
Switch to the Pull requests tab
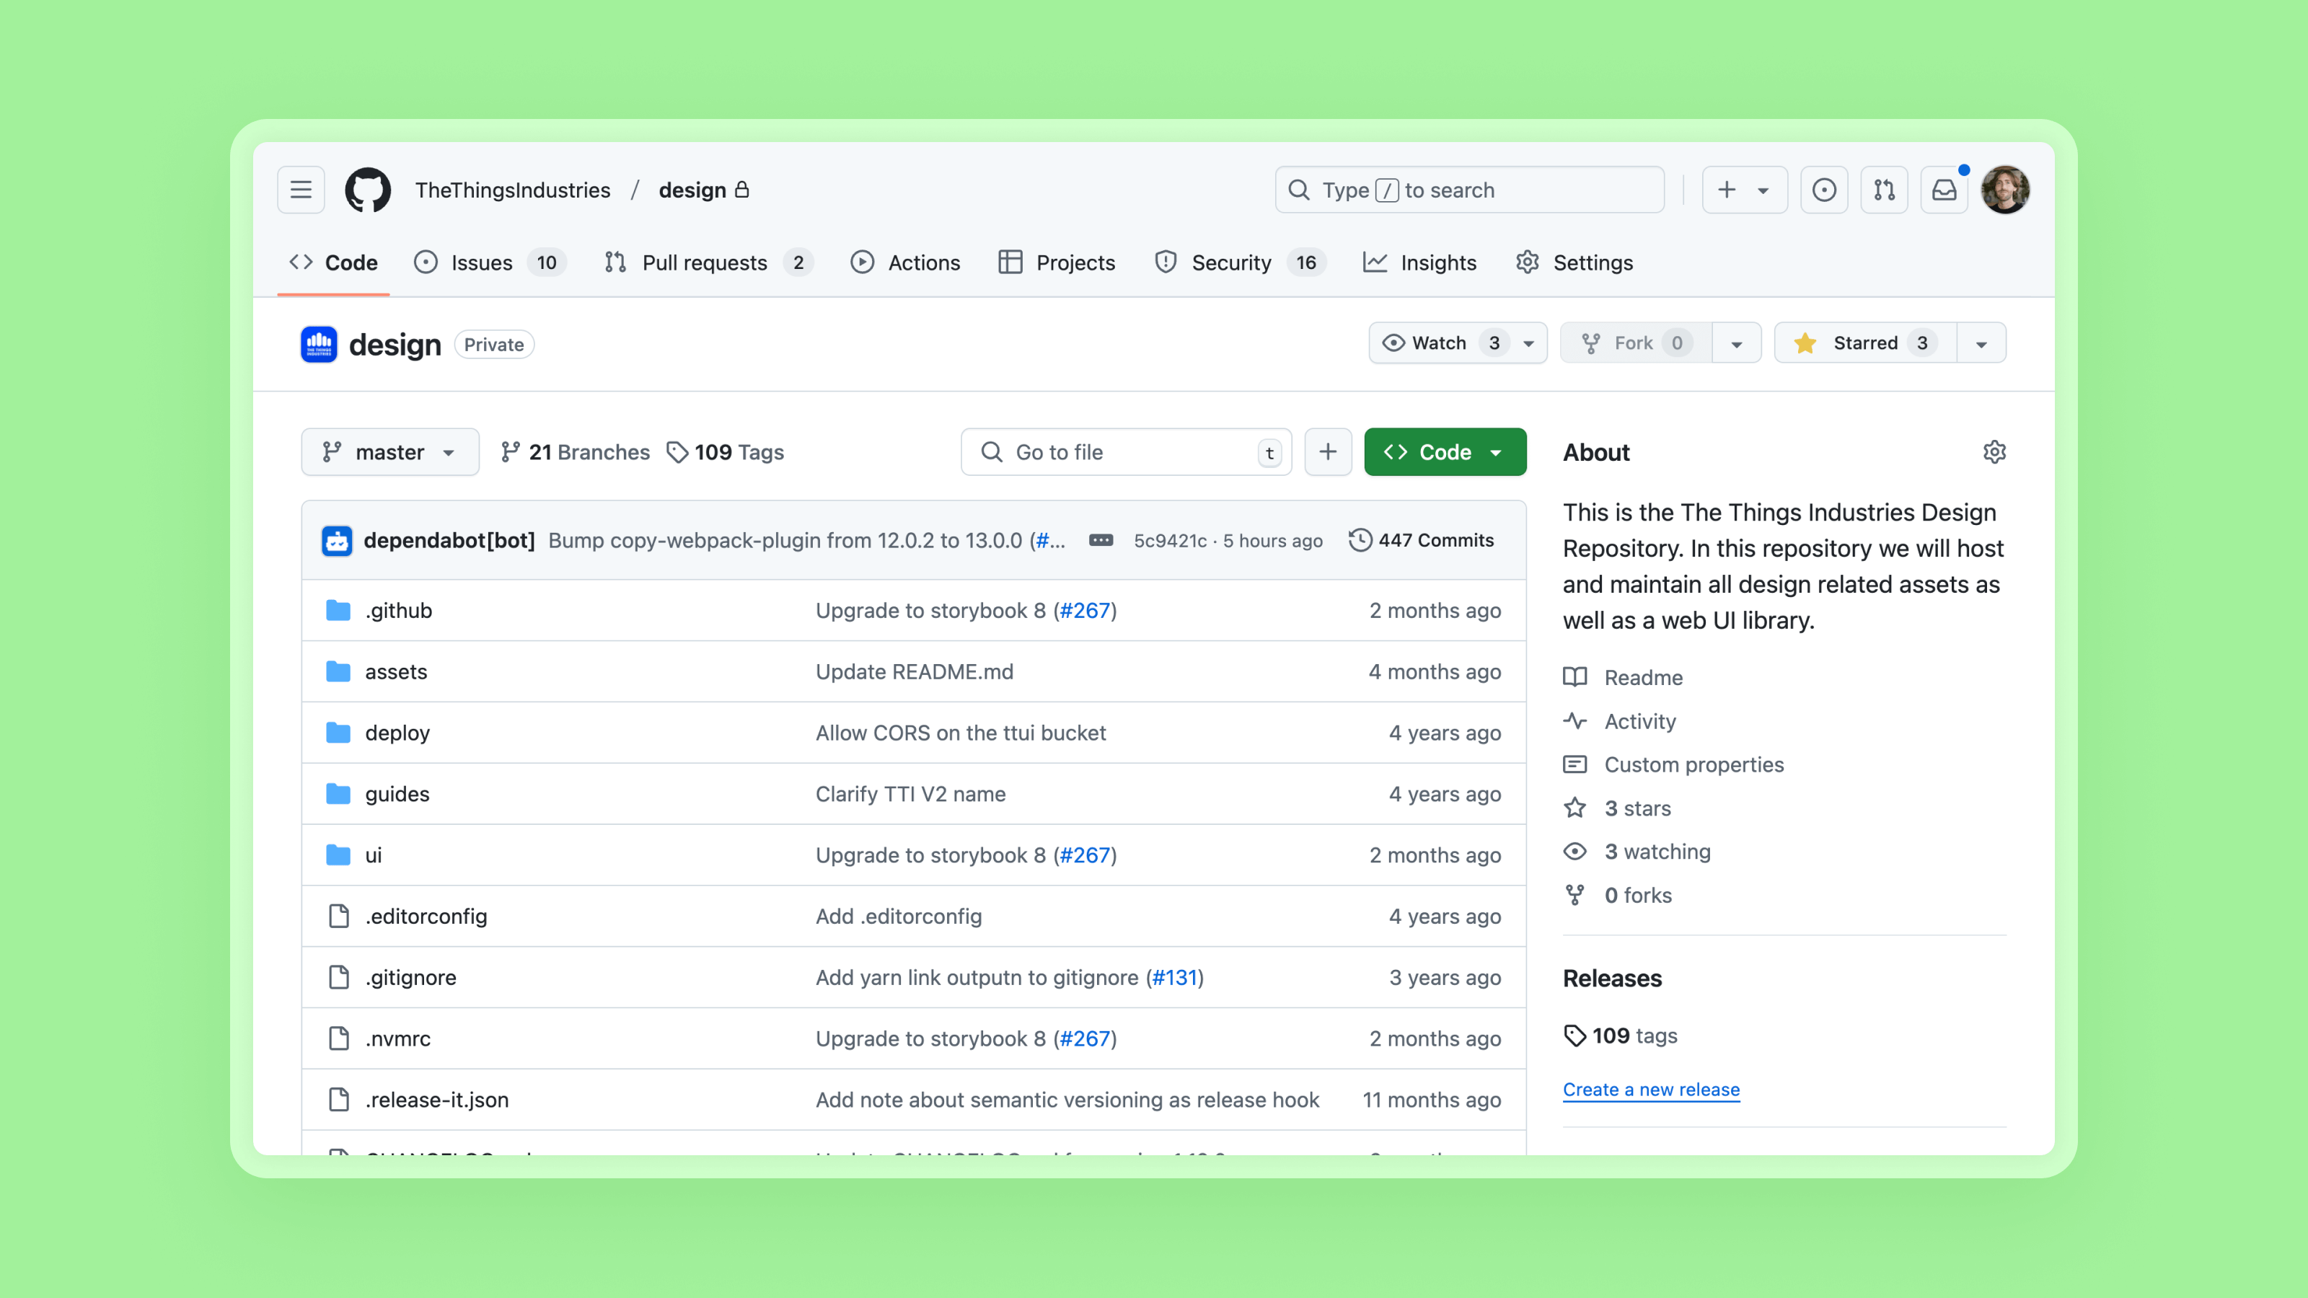pos(704,262)
